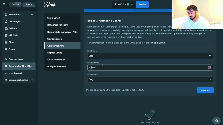Expand the Sponsorships section chevron
The height and width of the screenshot is (125, 223).
point(32,59)
